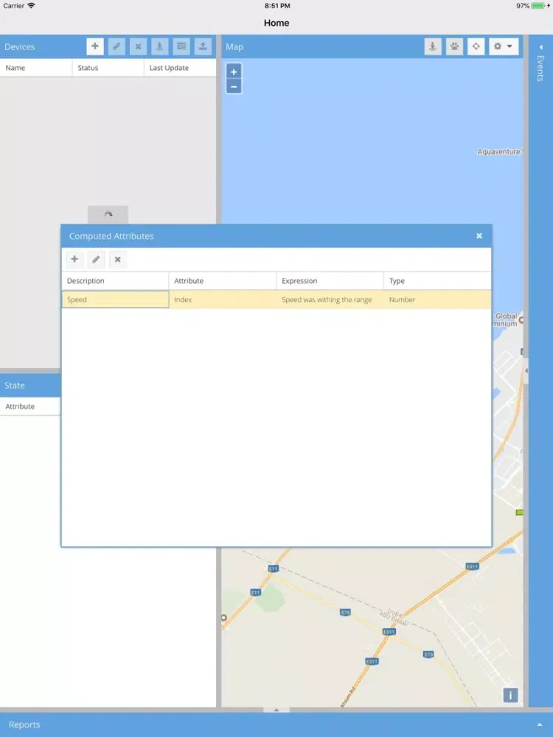
Task: Select the 'Index' attribute cell
Action: coord(223,299)
